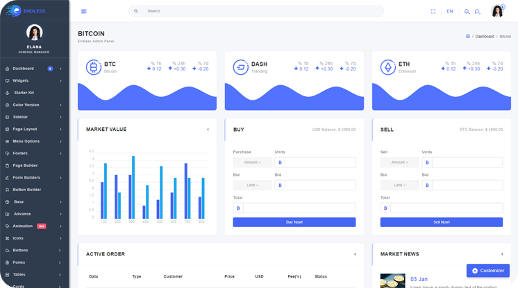Image resolution: width=518 pixels, height=288 pixels.
Task: Open the notifications bell icon
Action: pos(467,11)
